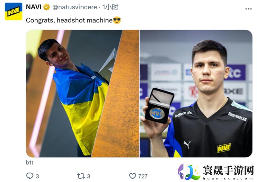Click the sunglasses emoji in tweet
This screenshot has width=257, height=182.
click(x=117, y=20)
